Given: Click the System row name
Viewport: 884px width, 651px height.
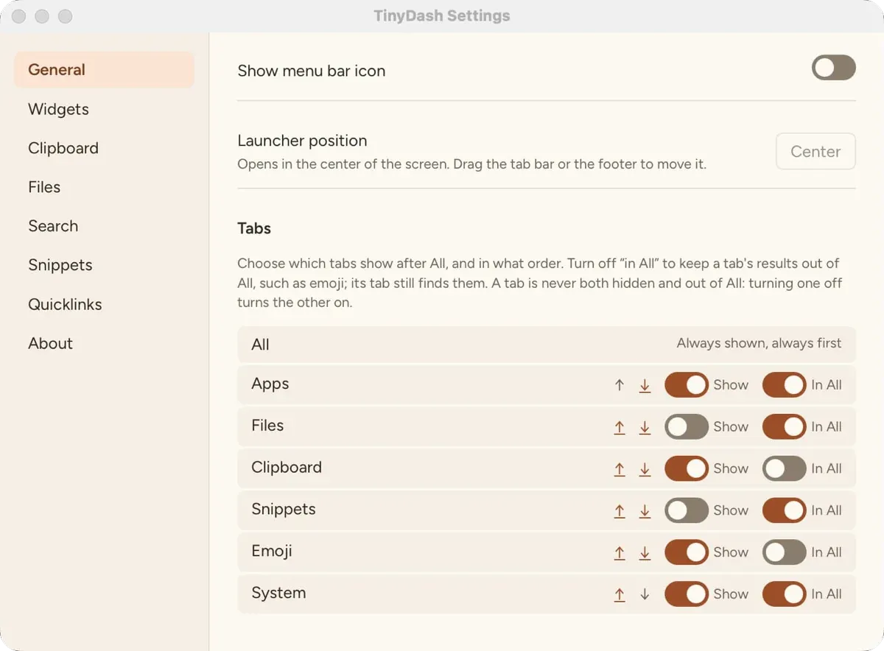Looking at the screenshot, I should (278, 594).
